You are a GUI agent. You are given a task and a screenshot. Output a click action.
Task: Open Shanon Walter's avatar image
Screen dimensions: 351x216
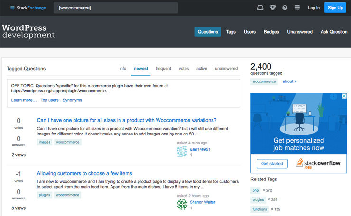(182, 204)
